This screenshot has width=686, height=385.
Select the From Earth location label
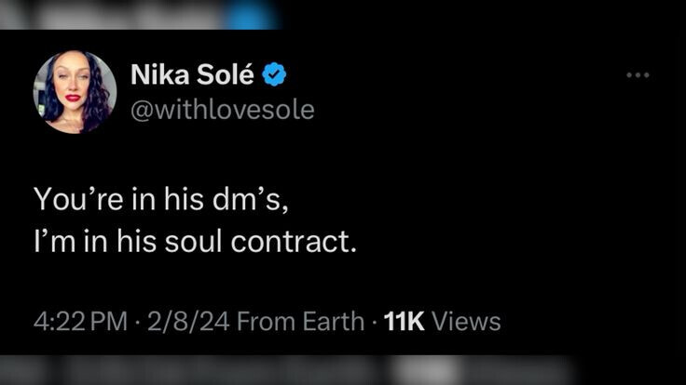coord(300,322)
